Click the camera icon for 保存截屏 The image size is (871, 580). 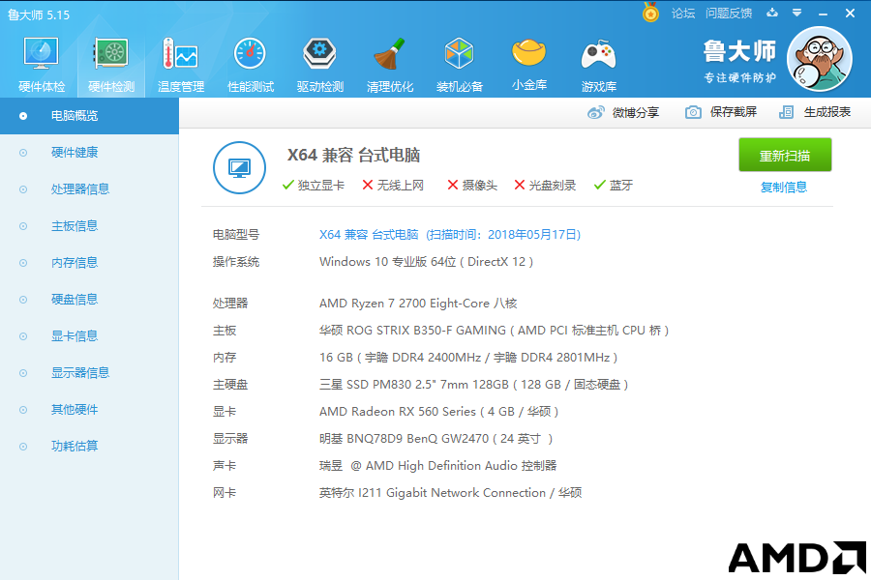point(693,112)
